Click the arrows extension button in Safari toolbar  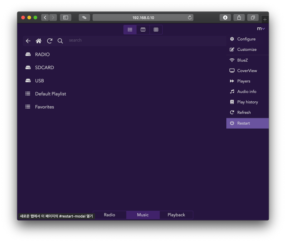tap(84, 18)
